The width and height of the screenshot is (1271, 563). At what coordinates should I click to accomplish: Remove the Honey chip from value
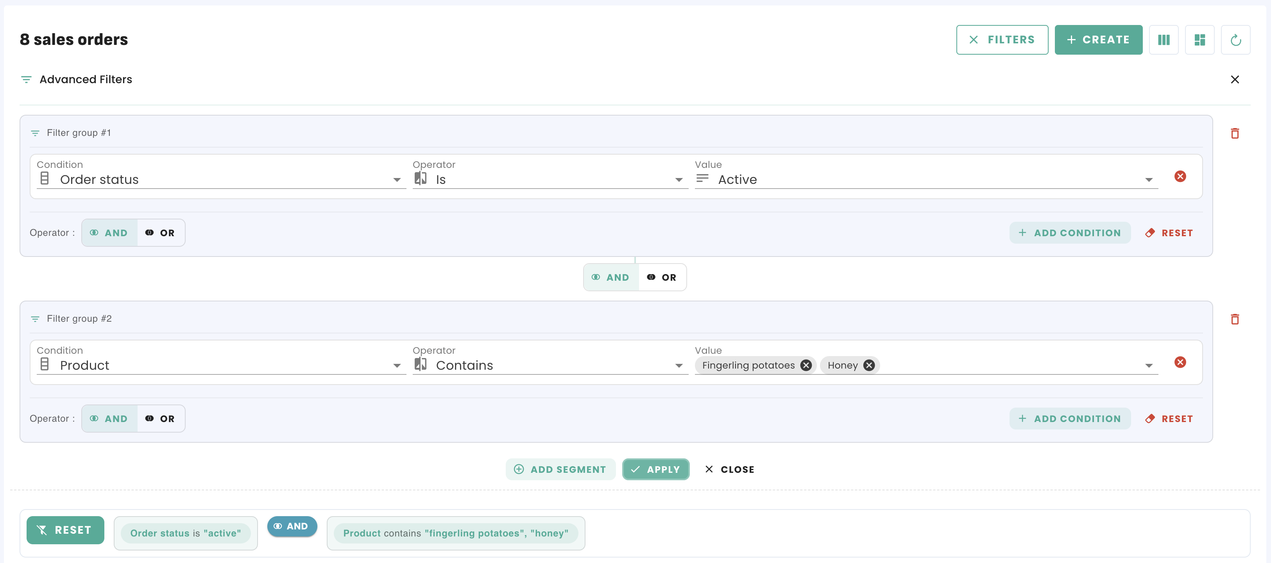pyautogui.click(x=869, y=365)
